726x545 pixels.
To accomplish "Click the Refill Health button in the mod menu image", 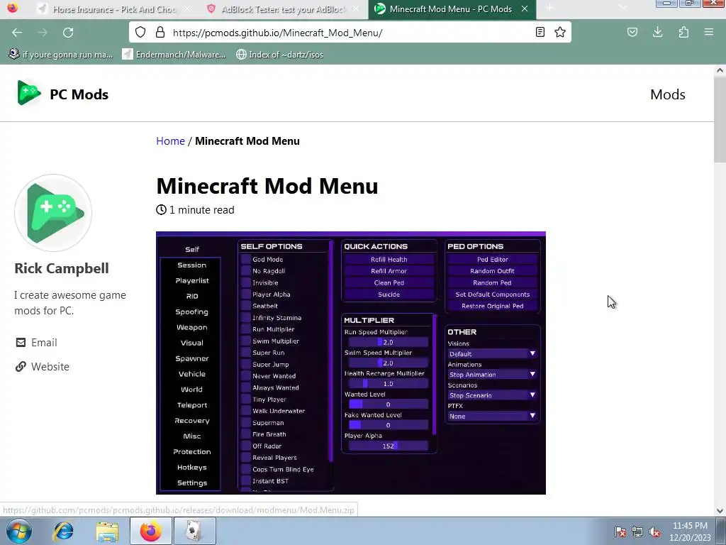I will click(389, 259).
